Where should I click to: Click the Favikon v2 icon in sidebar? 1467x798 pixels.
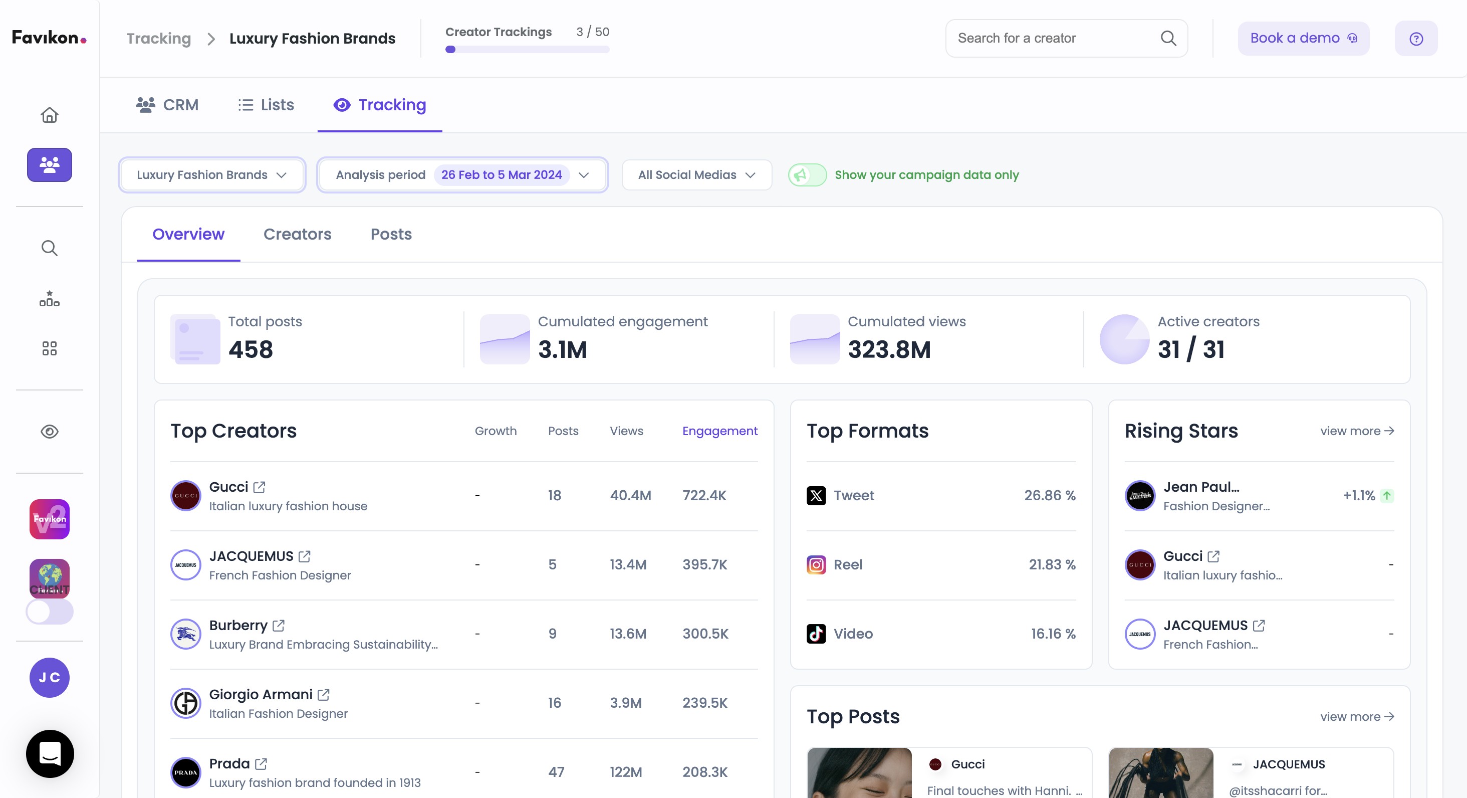50,519
